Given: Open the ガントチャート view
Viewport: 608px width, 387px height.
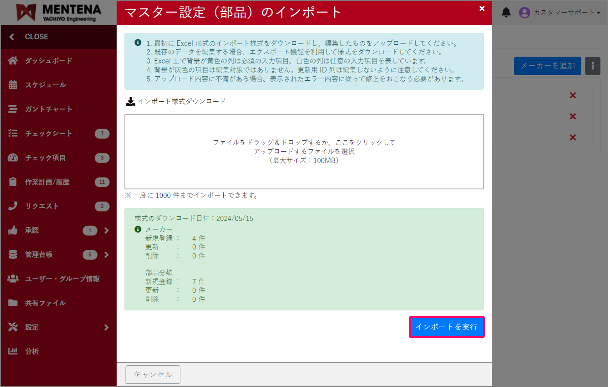Looking at the screenshot, I should [x=49, y=109].
